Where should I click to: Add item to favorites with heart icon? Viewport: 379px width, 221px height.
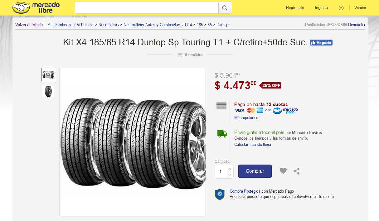pyautogui.click(x=283, y=171)
